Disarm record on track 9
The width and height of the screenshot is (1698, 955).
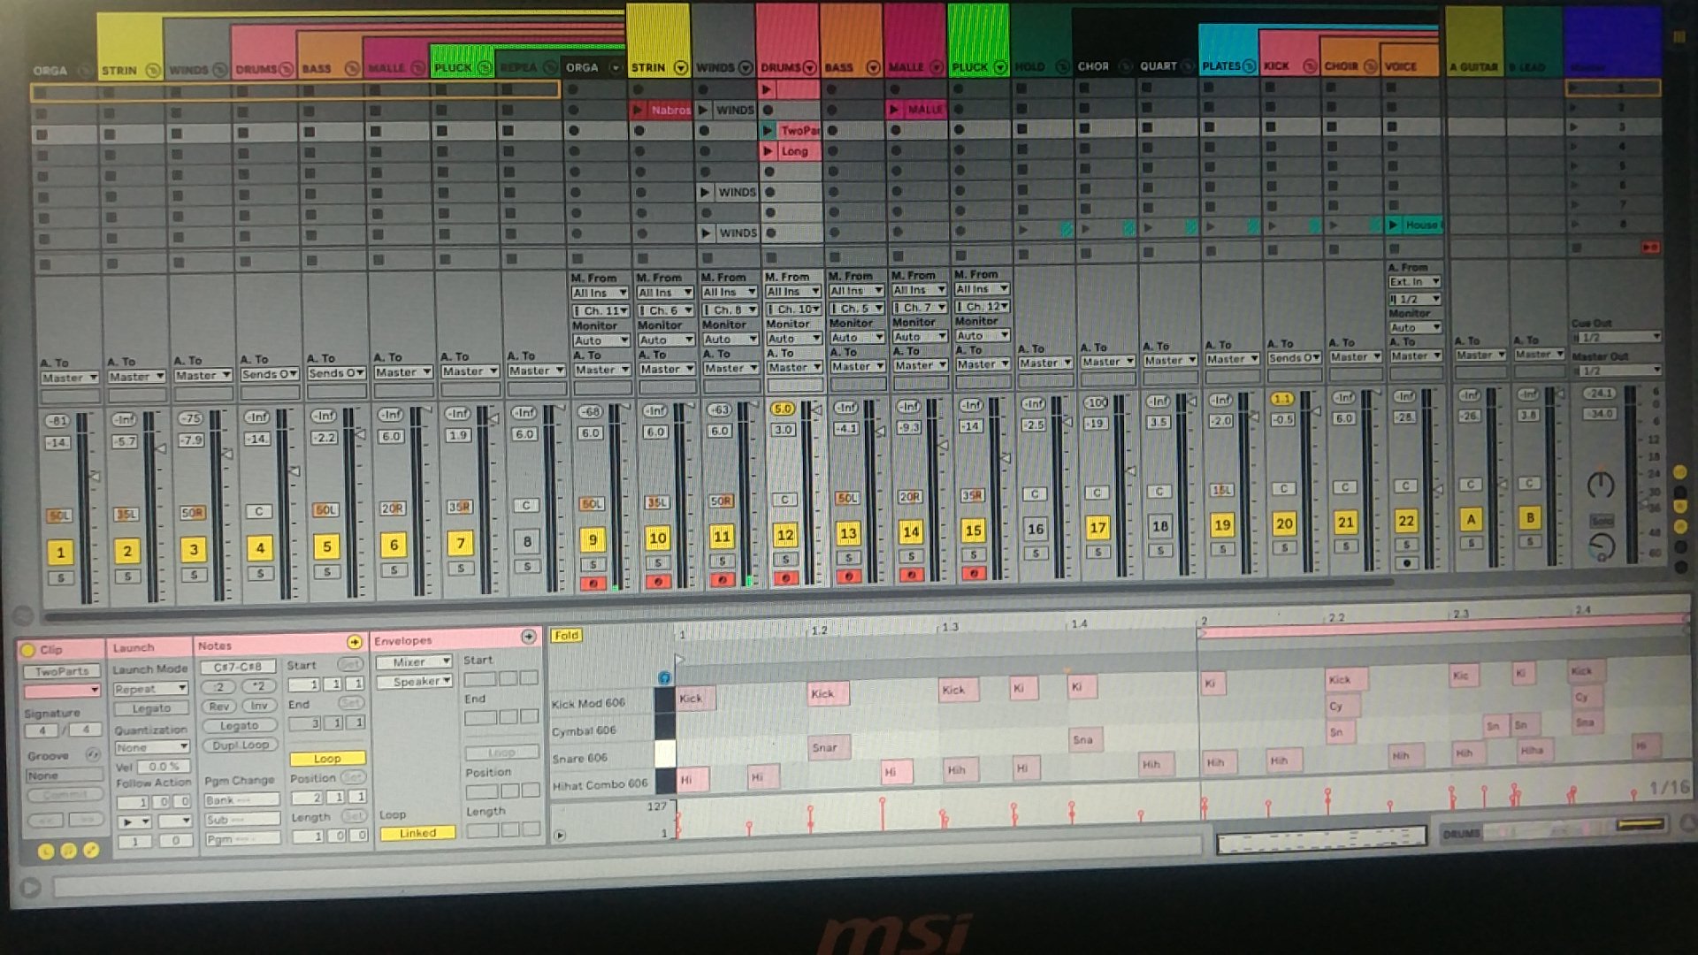pyautogui.click(x=593, y=584)
